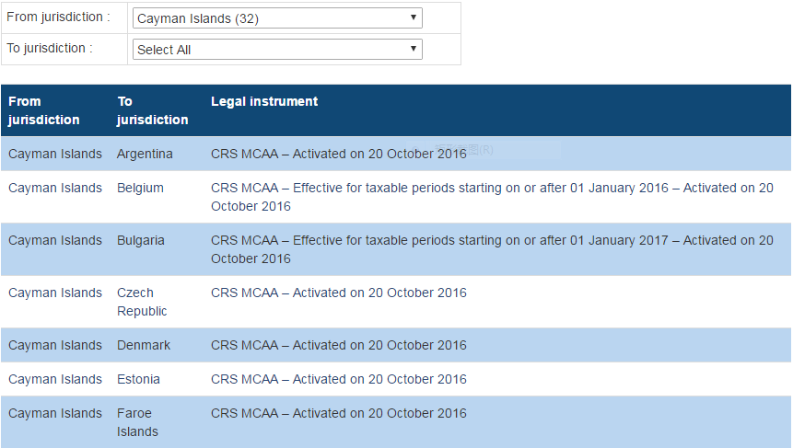
Task: Click the Denmark table cell
Action: click(144, 345)
